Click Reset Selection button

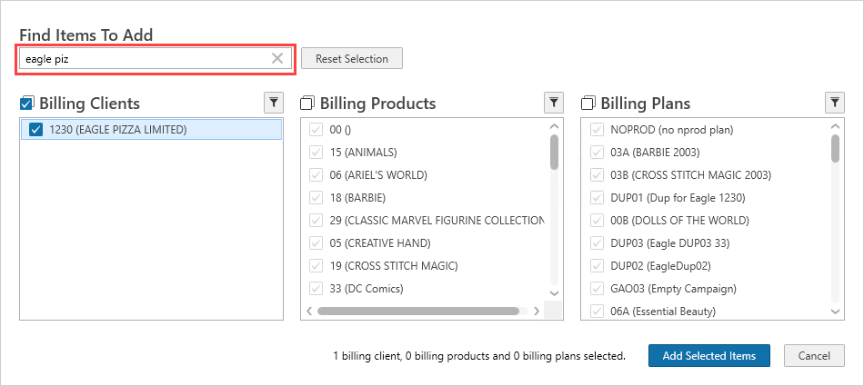(352, 58)
